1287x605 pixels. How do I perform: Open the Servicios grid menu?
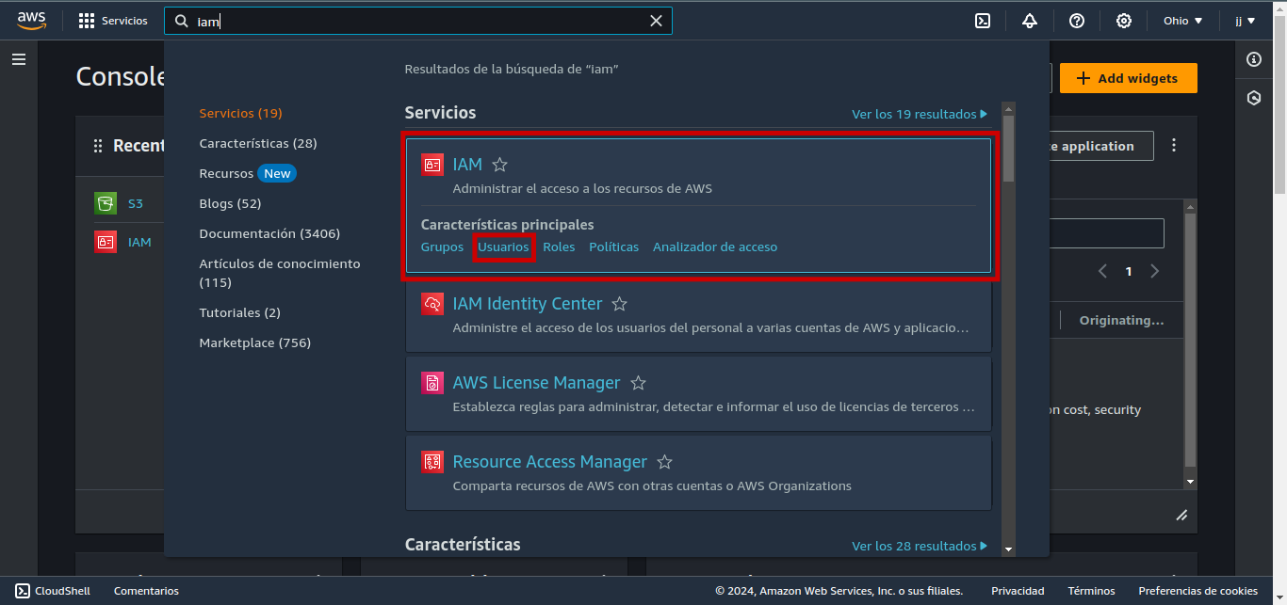(x=113, y=21)
